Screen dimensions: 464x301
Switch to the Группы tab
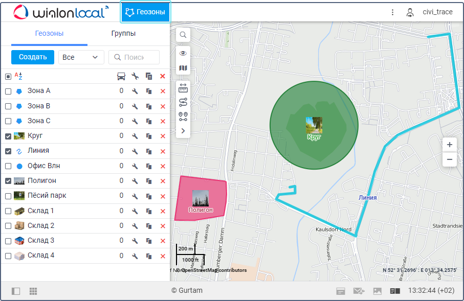pos(123,34)
